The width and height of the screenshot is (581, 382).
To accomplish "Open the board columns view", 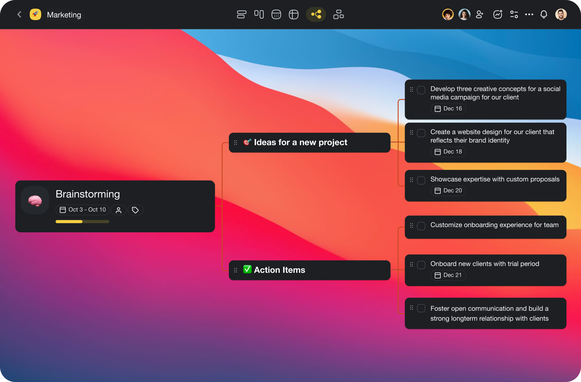I will (x=259, y=15).
